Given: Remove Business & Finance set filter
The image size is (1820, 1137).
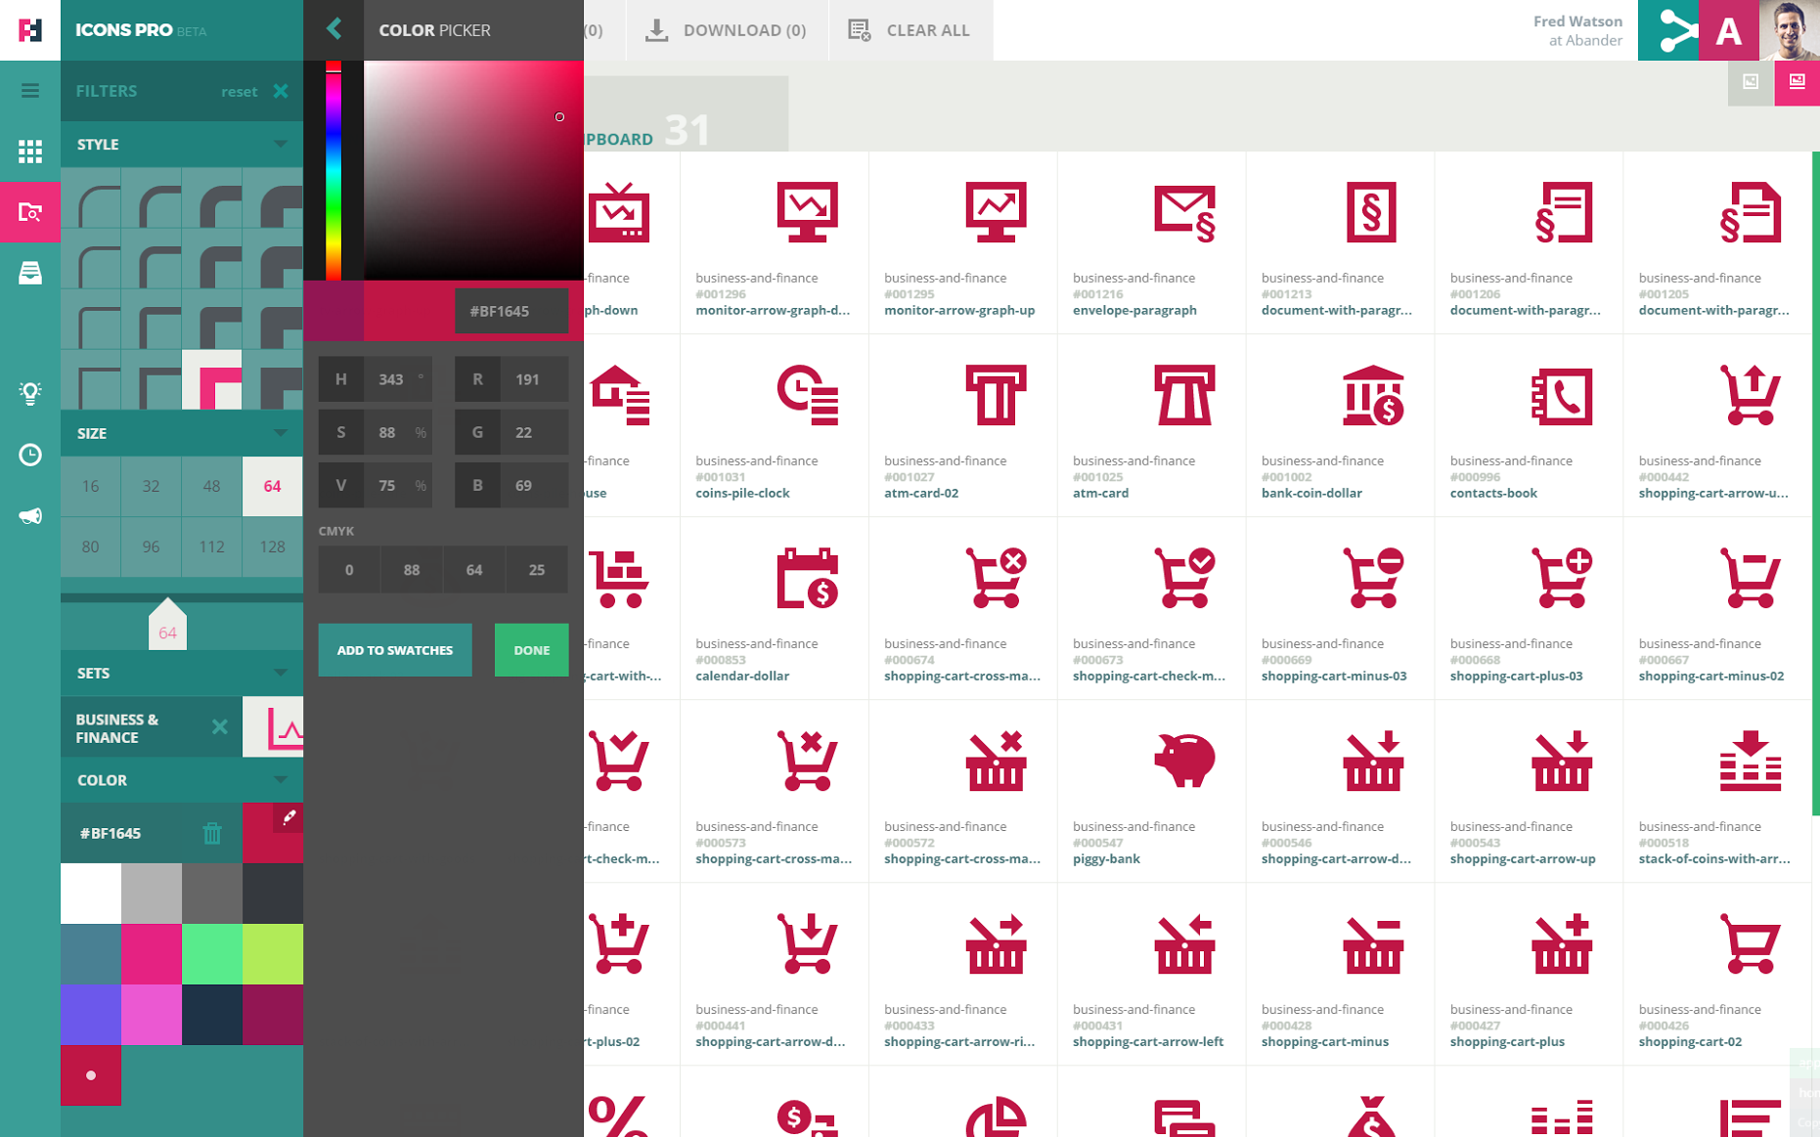Looking at the screenshot, I should coord(220,726).
